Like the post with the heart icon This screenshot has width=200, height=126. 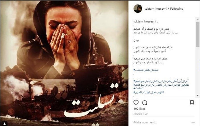(x=136, y=103)
